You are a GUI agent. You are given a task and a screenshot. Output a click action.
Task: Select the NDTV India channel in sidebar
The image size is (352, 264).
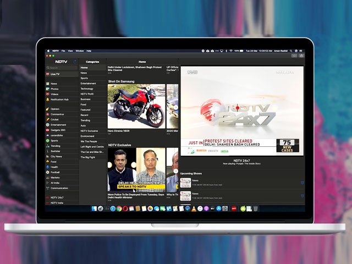(62, 203)
